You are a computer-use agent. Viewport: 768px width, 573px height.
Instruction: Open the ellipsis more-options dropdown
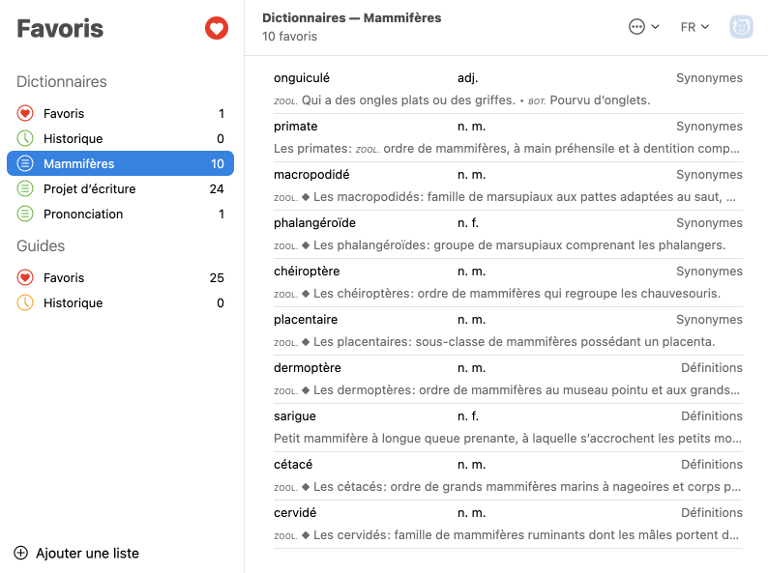(x=643, y=27)
